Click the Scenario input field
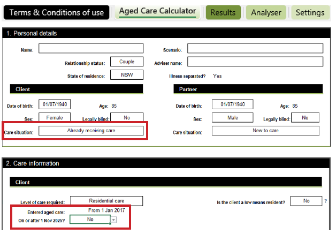 pyautogui.click(x=255, y=49)
